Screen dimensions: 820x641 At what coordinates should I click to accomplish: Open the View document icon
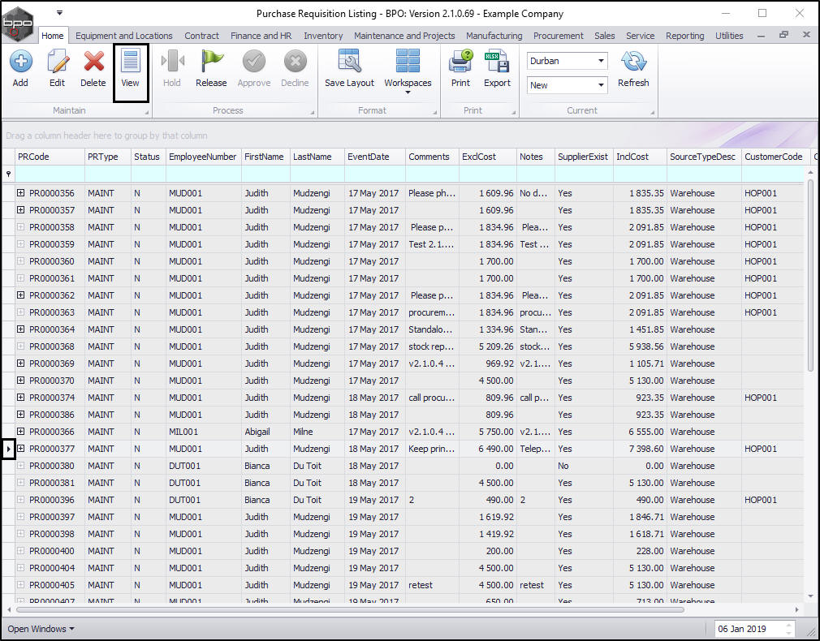(x=130, y=62)
